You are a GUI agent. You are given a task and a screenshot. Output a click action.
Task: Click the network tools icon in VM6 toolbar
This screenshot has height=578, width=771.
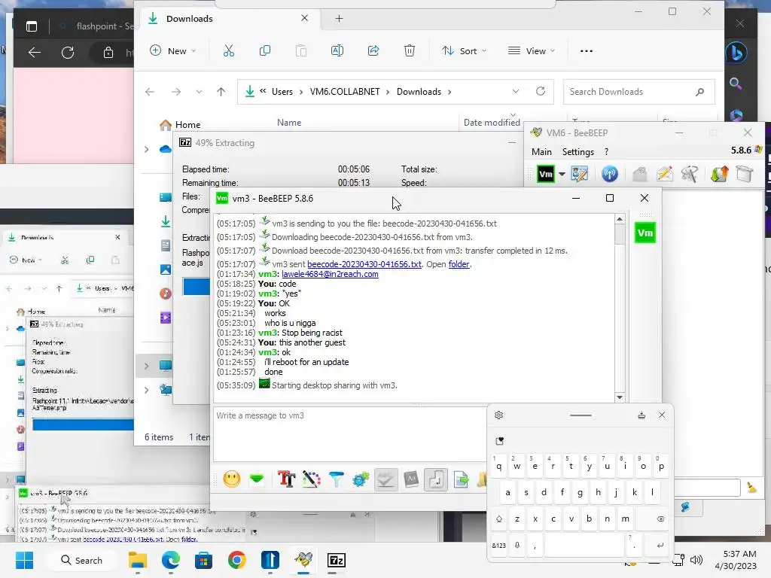(690, 174)
